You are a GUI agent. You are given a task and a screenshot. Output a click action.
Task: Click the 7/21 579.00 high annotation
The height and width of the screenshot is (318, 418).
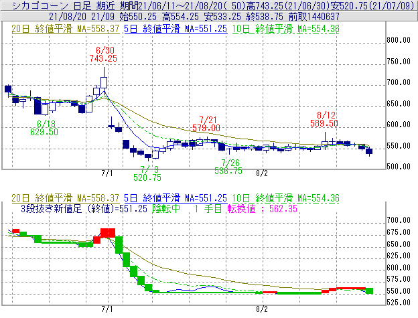pyautogui.click(x=206, y=124)
